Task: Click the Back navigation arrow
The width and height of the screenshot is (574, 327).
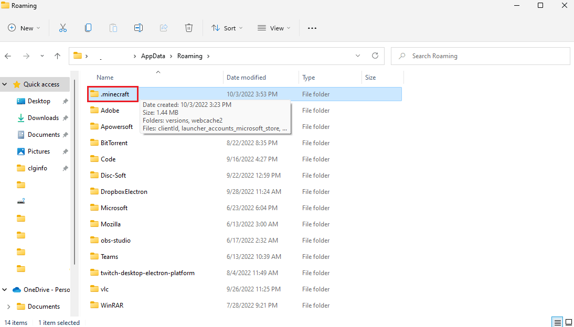Action: pos(8,56)
